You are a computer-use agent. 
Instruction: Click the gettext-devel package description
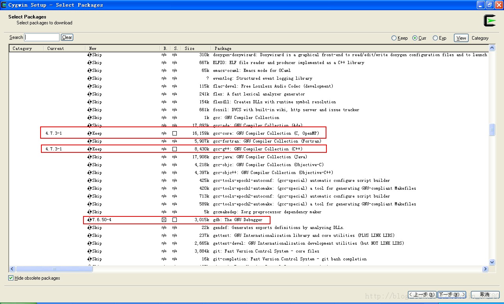(308, 243)
